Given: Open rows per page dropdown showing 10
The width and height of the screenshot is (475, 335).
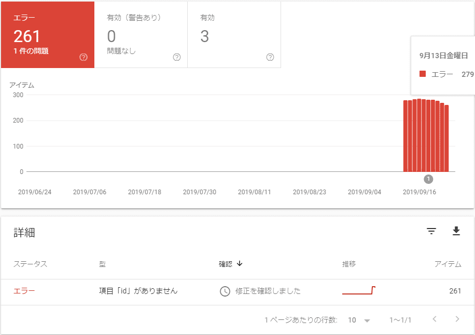Looking at the screenshot, I should coord(359,320).
